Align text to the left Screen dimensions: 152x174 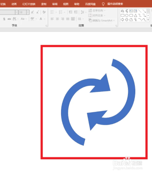pos(52,19)
